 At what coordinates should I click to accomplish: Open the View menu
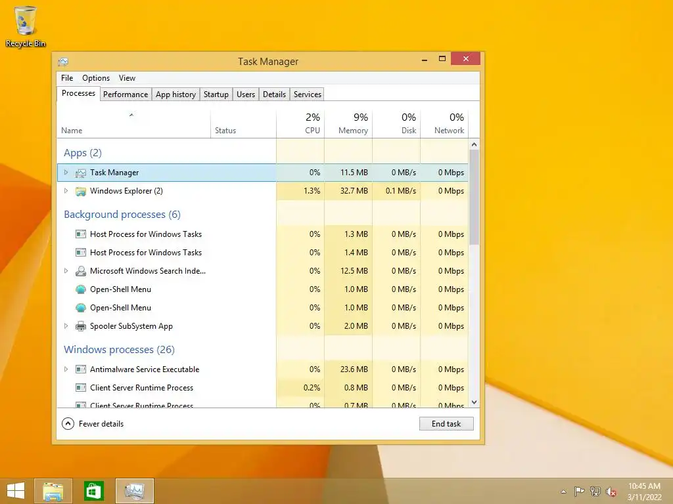click(x=127, y=78)
